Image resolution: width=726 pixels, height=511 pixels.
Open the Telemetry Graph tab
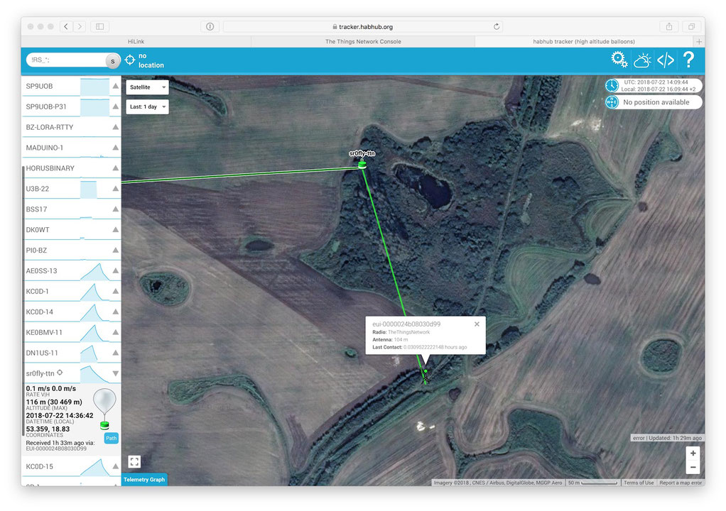[144, 480]
